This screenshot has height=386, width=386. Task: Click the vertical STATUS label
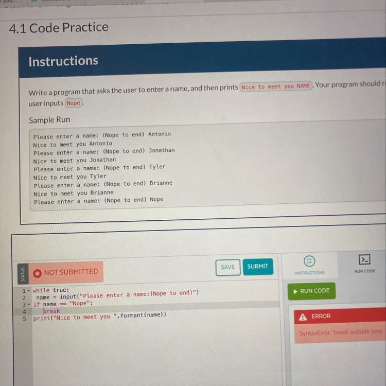coord(23,274)
